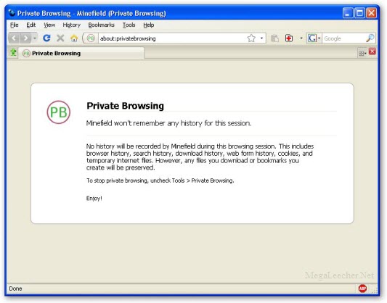The image size is (387, 303).
Task: Click 'Minefield won't remember any history' line
Action: tap(169, 123)
